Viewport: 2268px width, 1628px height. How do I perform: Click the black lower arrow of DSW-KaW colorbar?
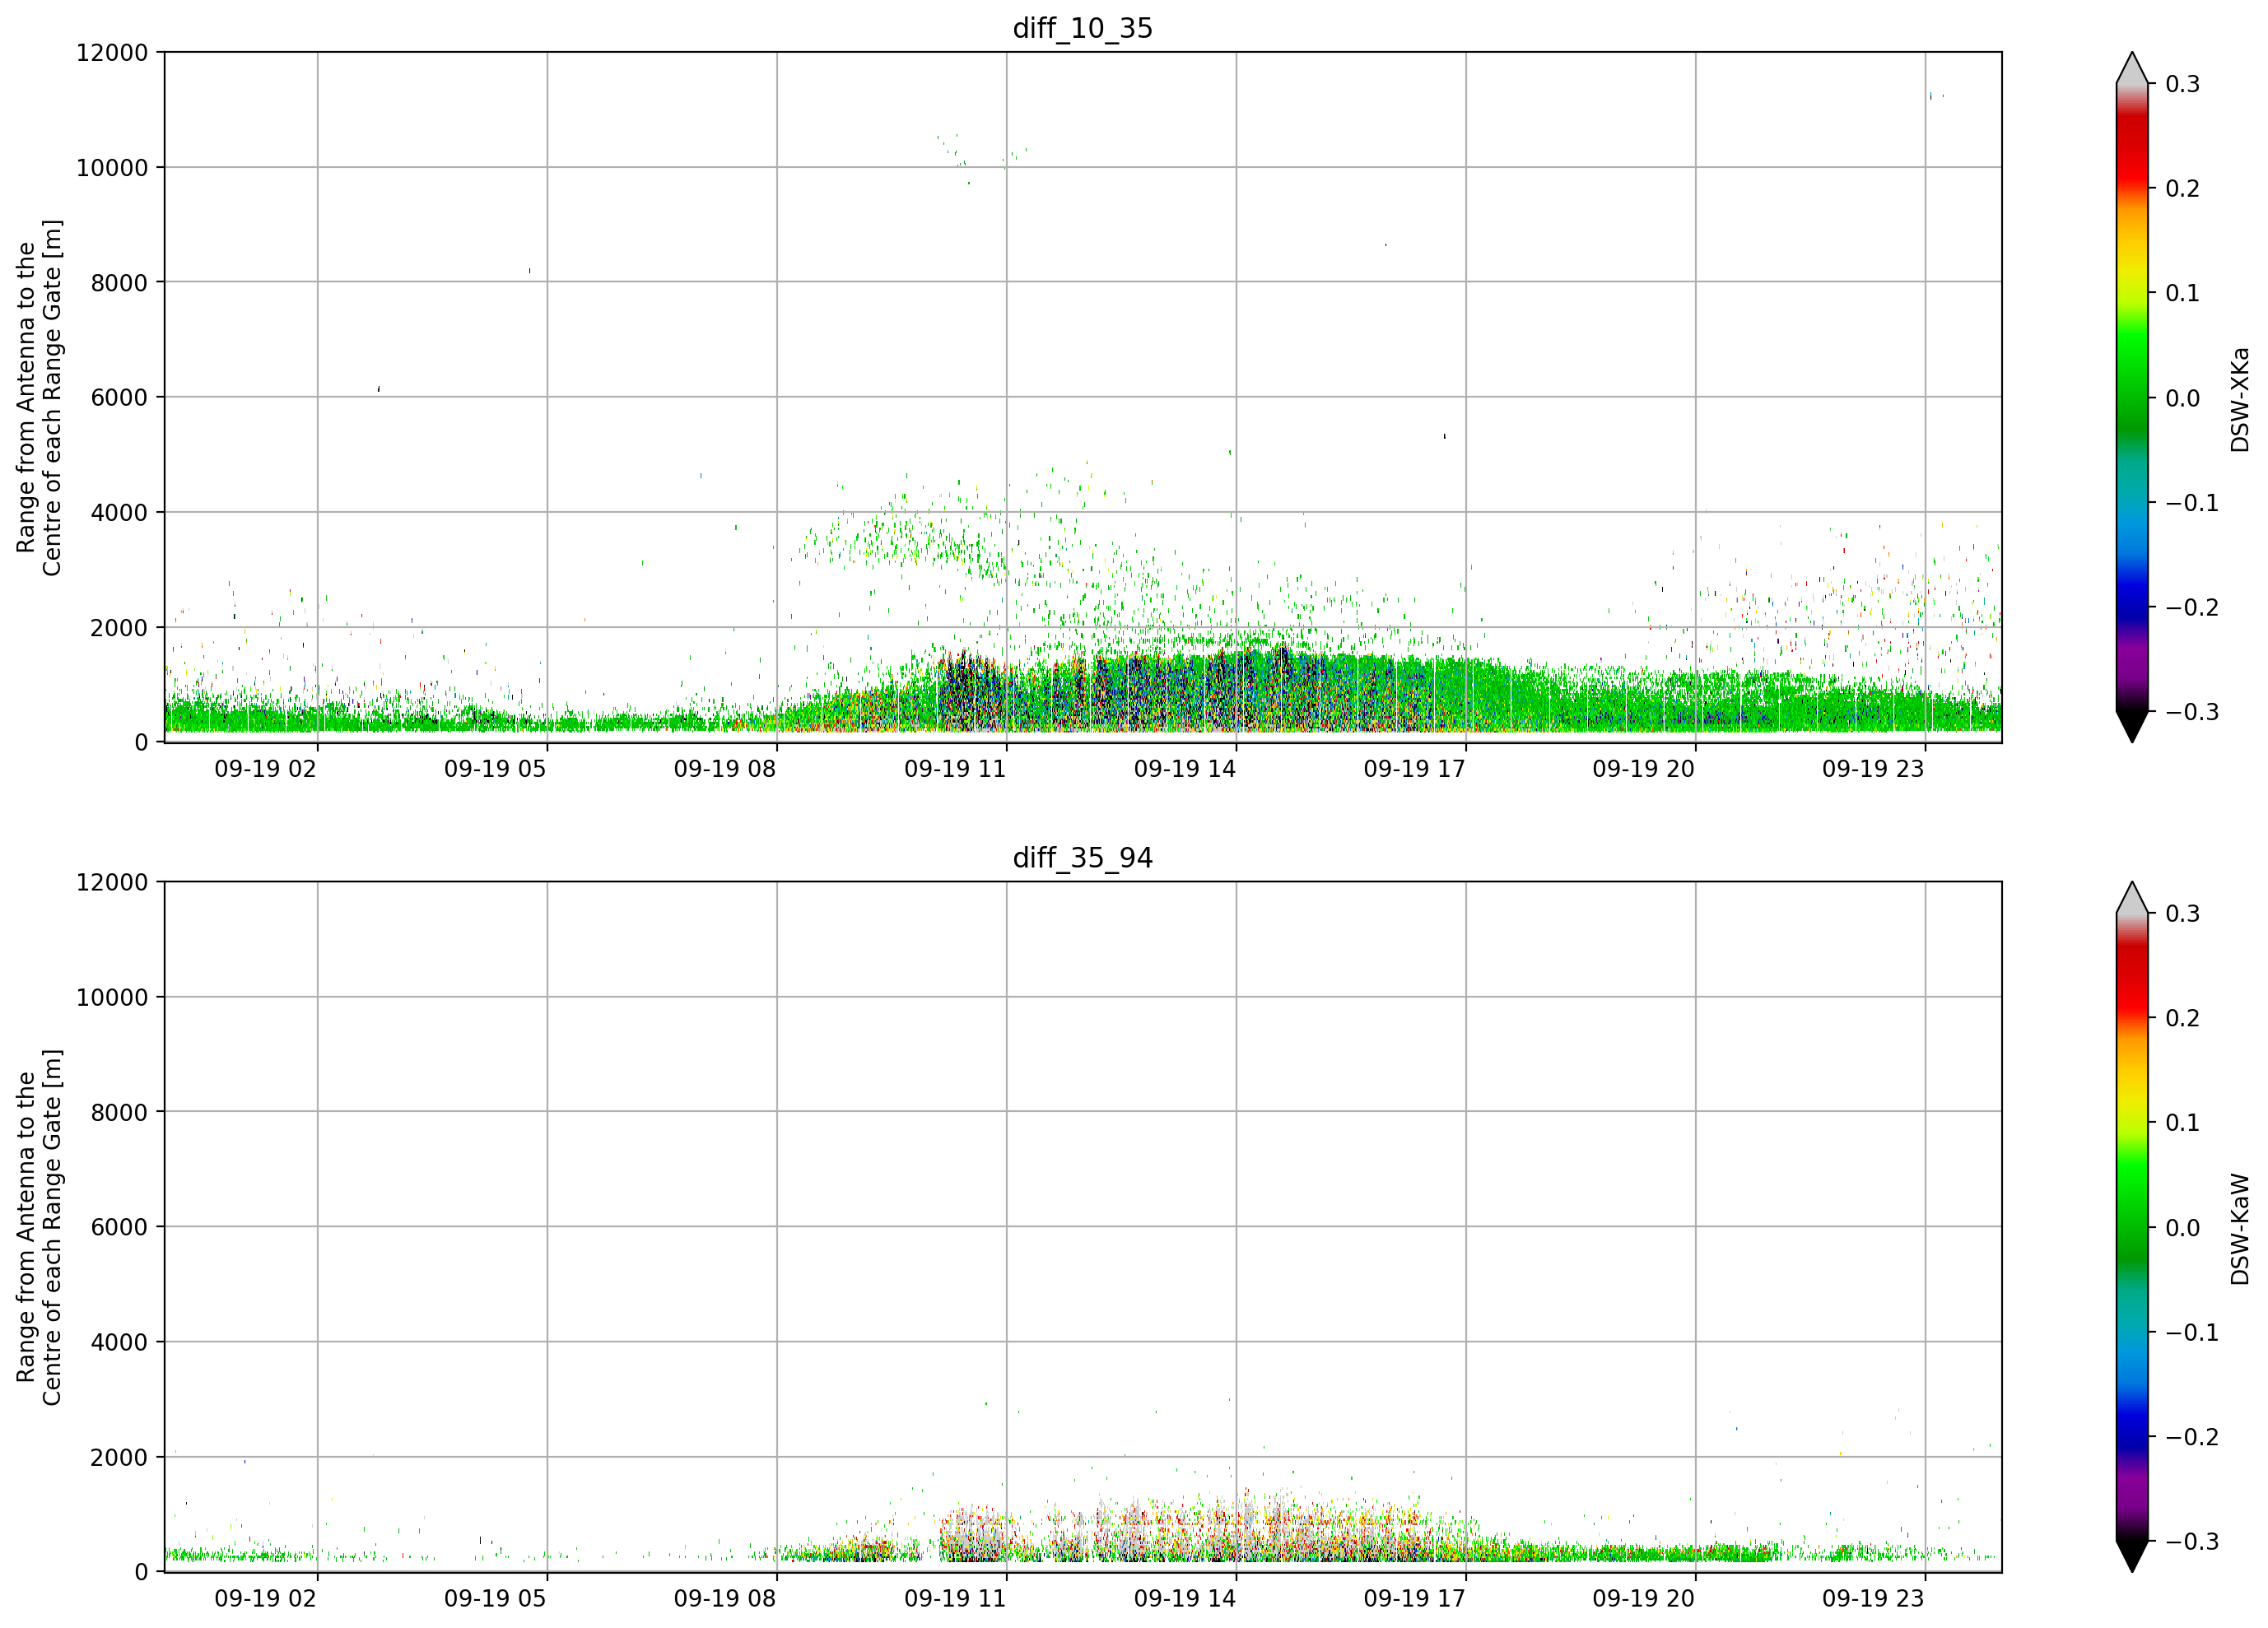(2132, 1556)
